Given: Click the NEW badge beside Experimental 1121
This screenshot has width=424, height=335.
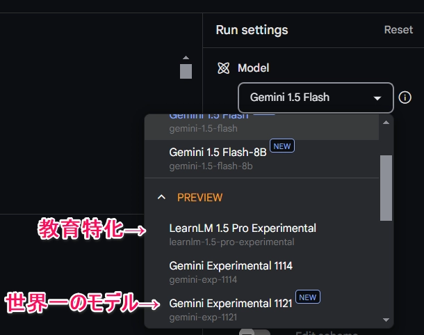Looking at the screenshot, I should [x=308, y=297].
